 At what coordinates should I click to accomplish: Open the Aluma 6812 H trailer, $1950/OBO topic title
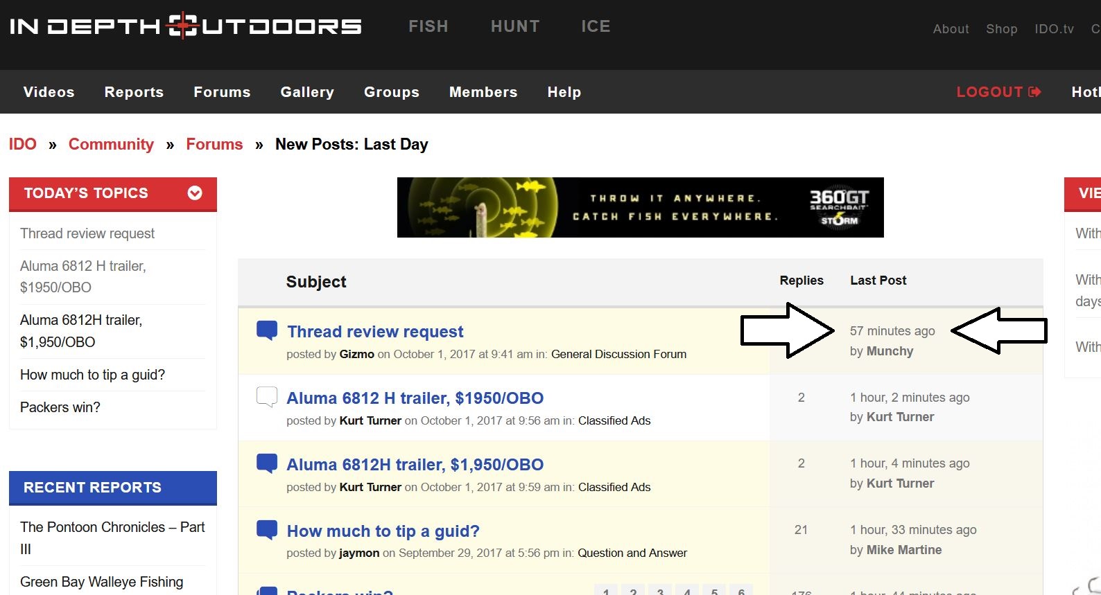coord(415,398)
